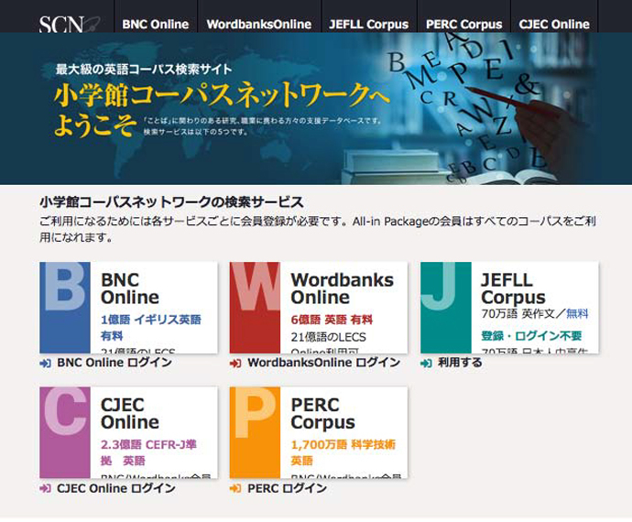This screenshot has width=632, height=522.
Task: Click the 登録・ログイン不要 text
Action: (x=531, y=336)
